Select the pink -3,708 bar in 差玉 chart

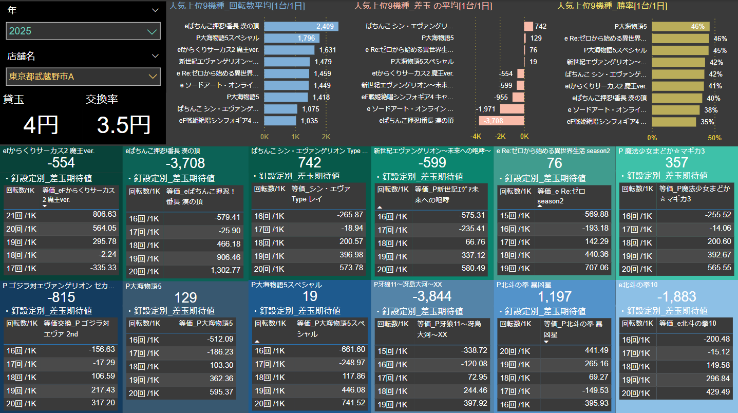tap(501, 121)
